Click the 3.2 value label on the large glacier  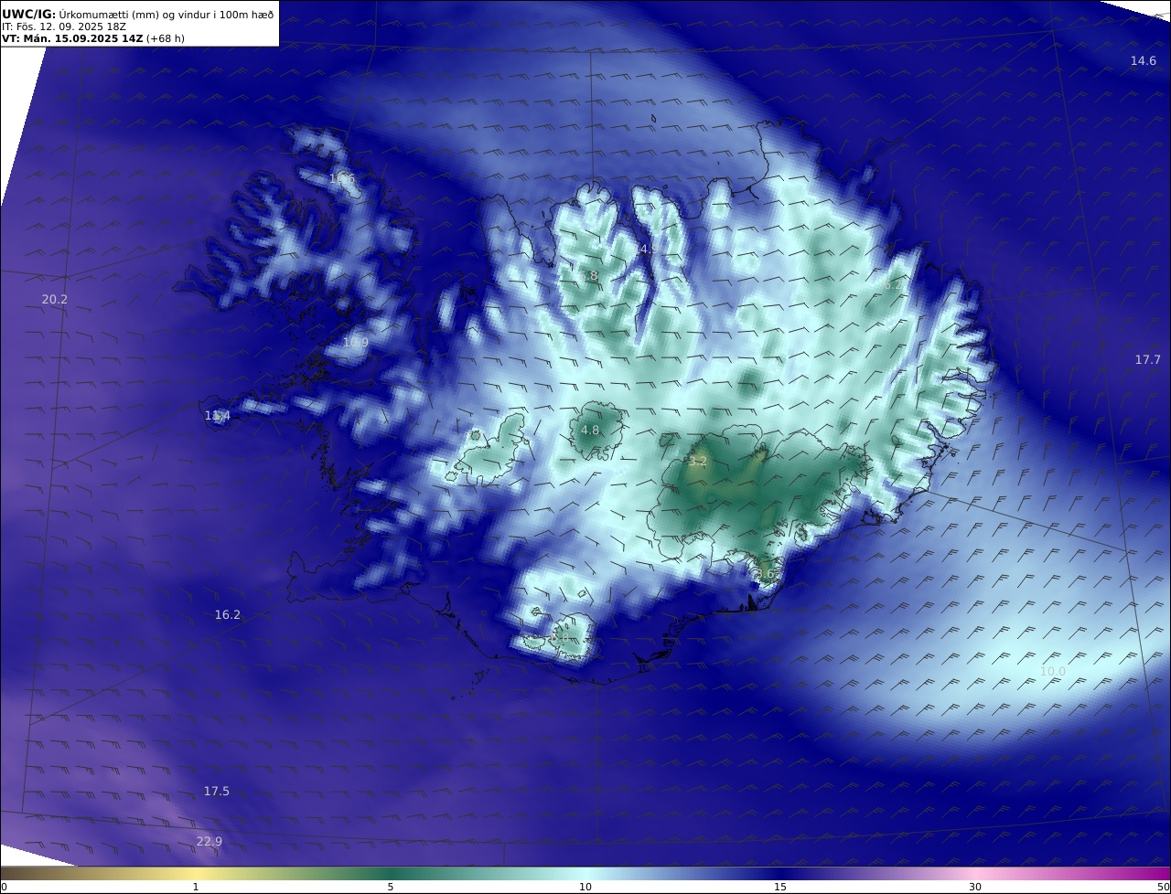697,462
